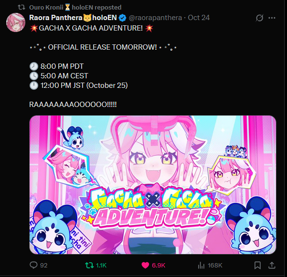Open the three-dot more options menu

click(272, 18)
